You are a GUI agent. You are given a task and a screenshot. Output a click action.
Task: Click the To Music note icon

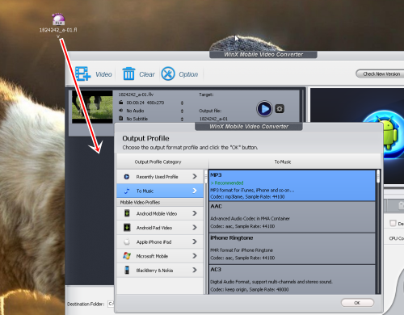pyautogui.click(x=127, y=191)
